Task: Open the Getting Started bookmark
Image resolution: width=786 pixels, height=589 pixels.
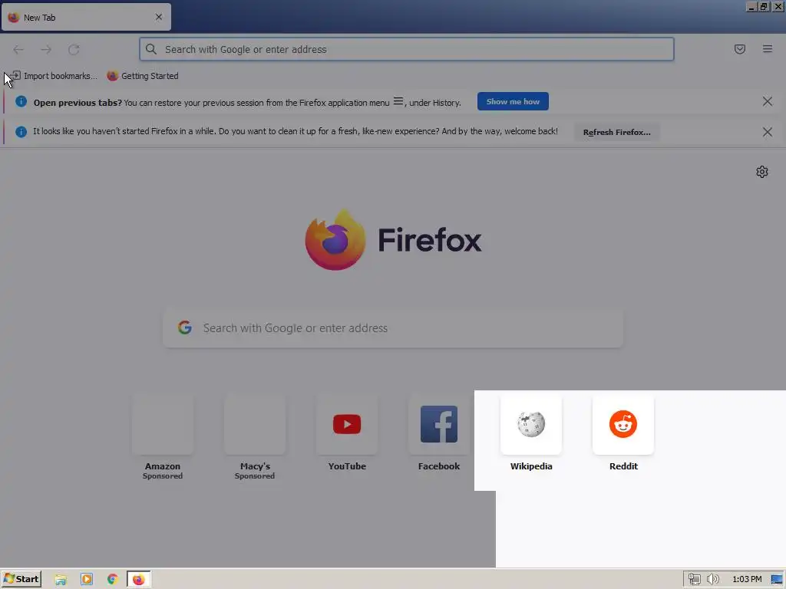Action: coord(143,76)
